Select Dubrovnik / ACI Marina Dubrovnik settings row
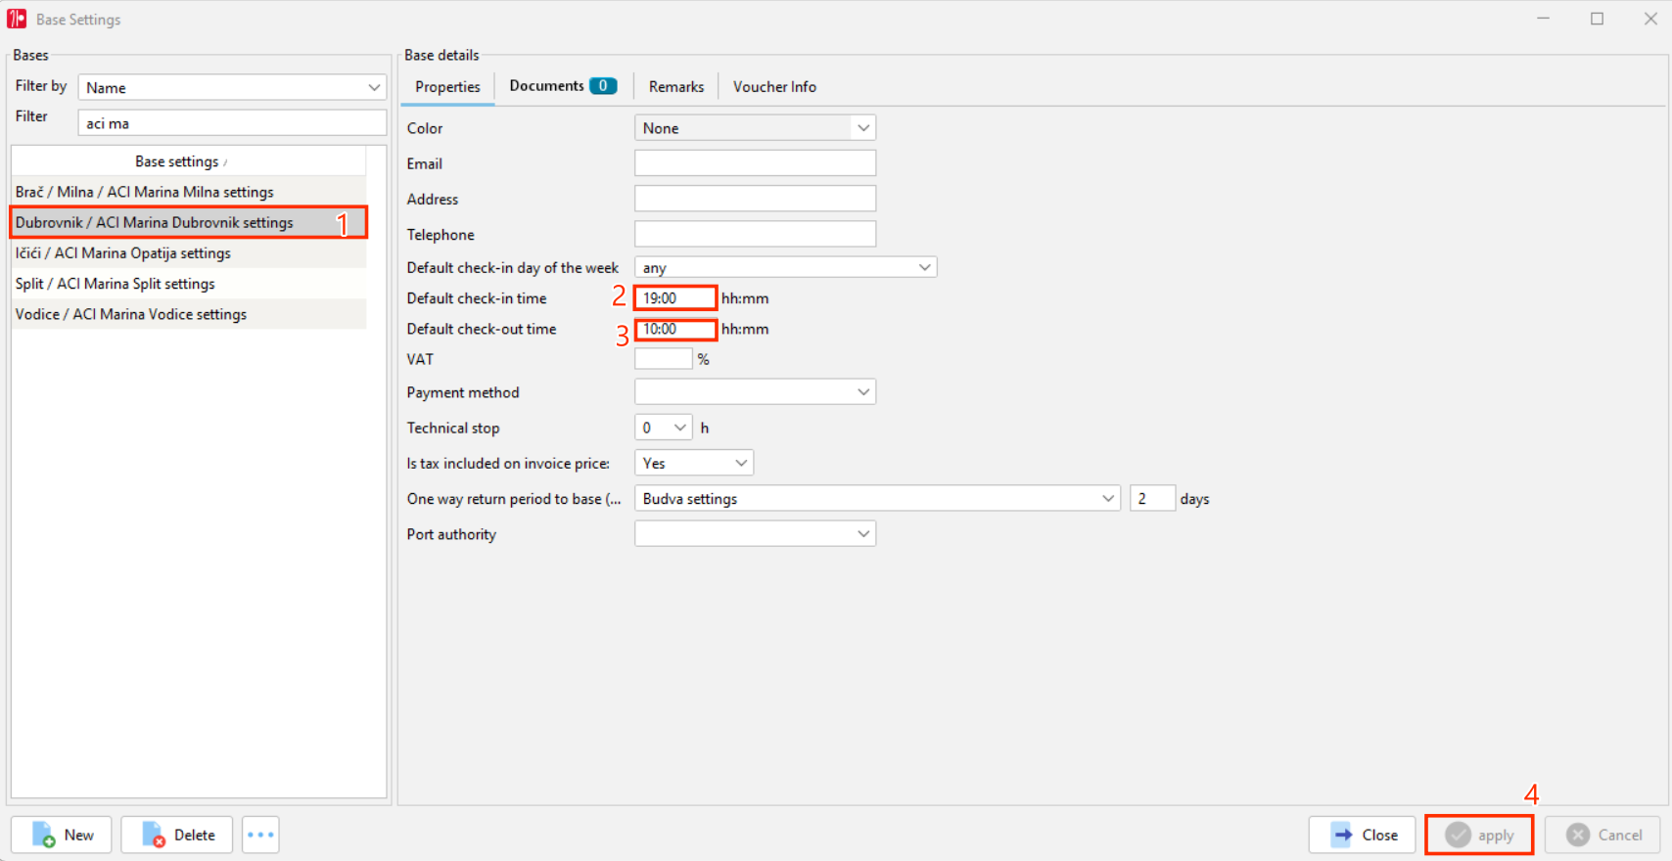 (189, 222)
